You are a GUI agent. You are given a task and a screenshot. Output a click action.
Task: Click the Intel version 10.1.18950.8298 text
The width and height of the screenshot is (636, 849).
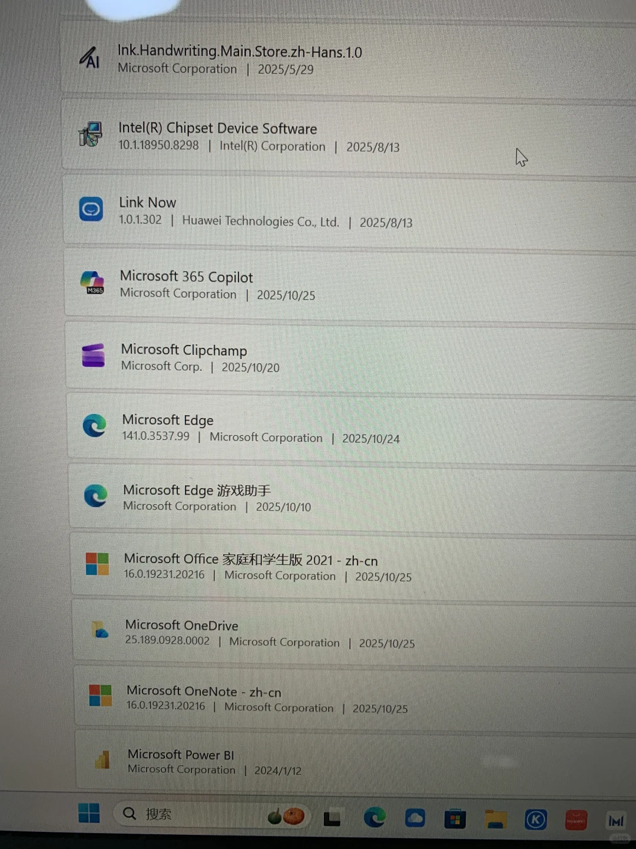tap(158, 145)
